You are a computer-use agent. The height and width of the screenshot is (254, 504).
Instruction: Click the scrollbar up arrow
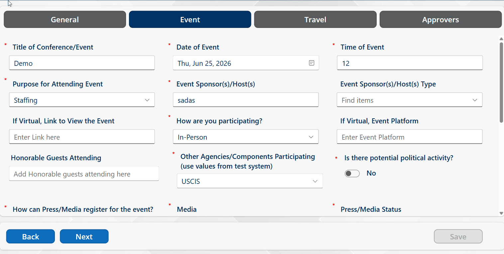pos(501,39)
